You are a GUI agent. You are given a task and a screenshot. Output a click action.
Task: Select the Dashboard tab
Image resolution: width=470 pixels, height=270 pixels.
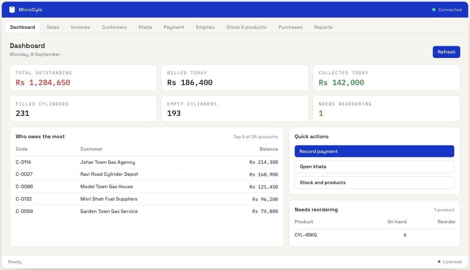point(22,27)
